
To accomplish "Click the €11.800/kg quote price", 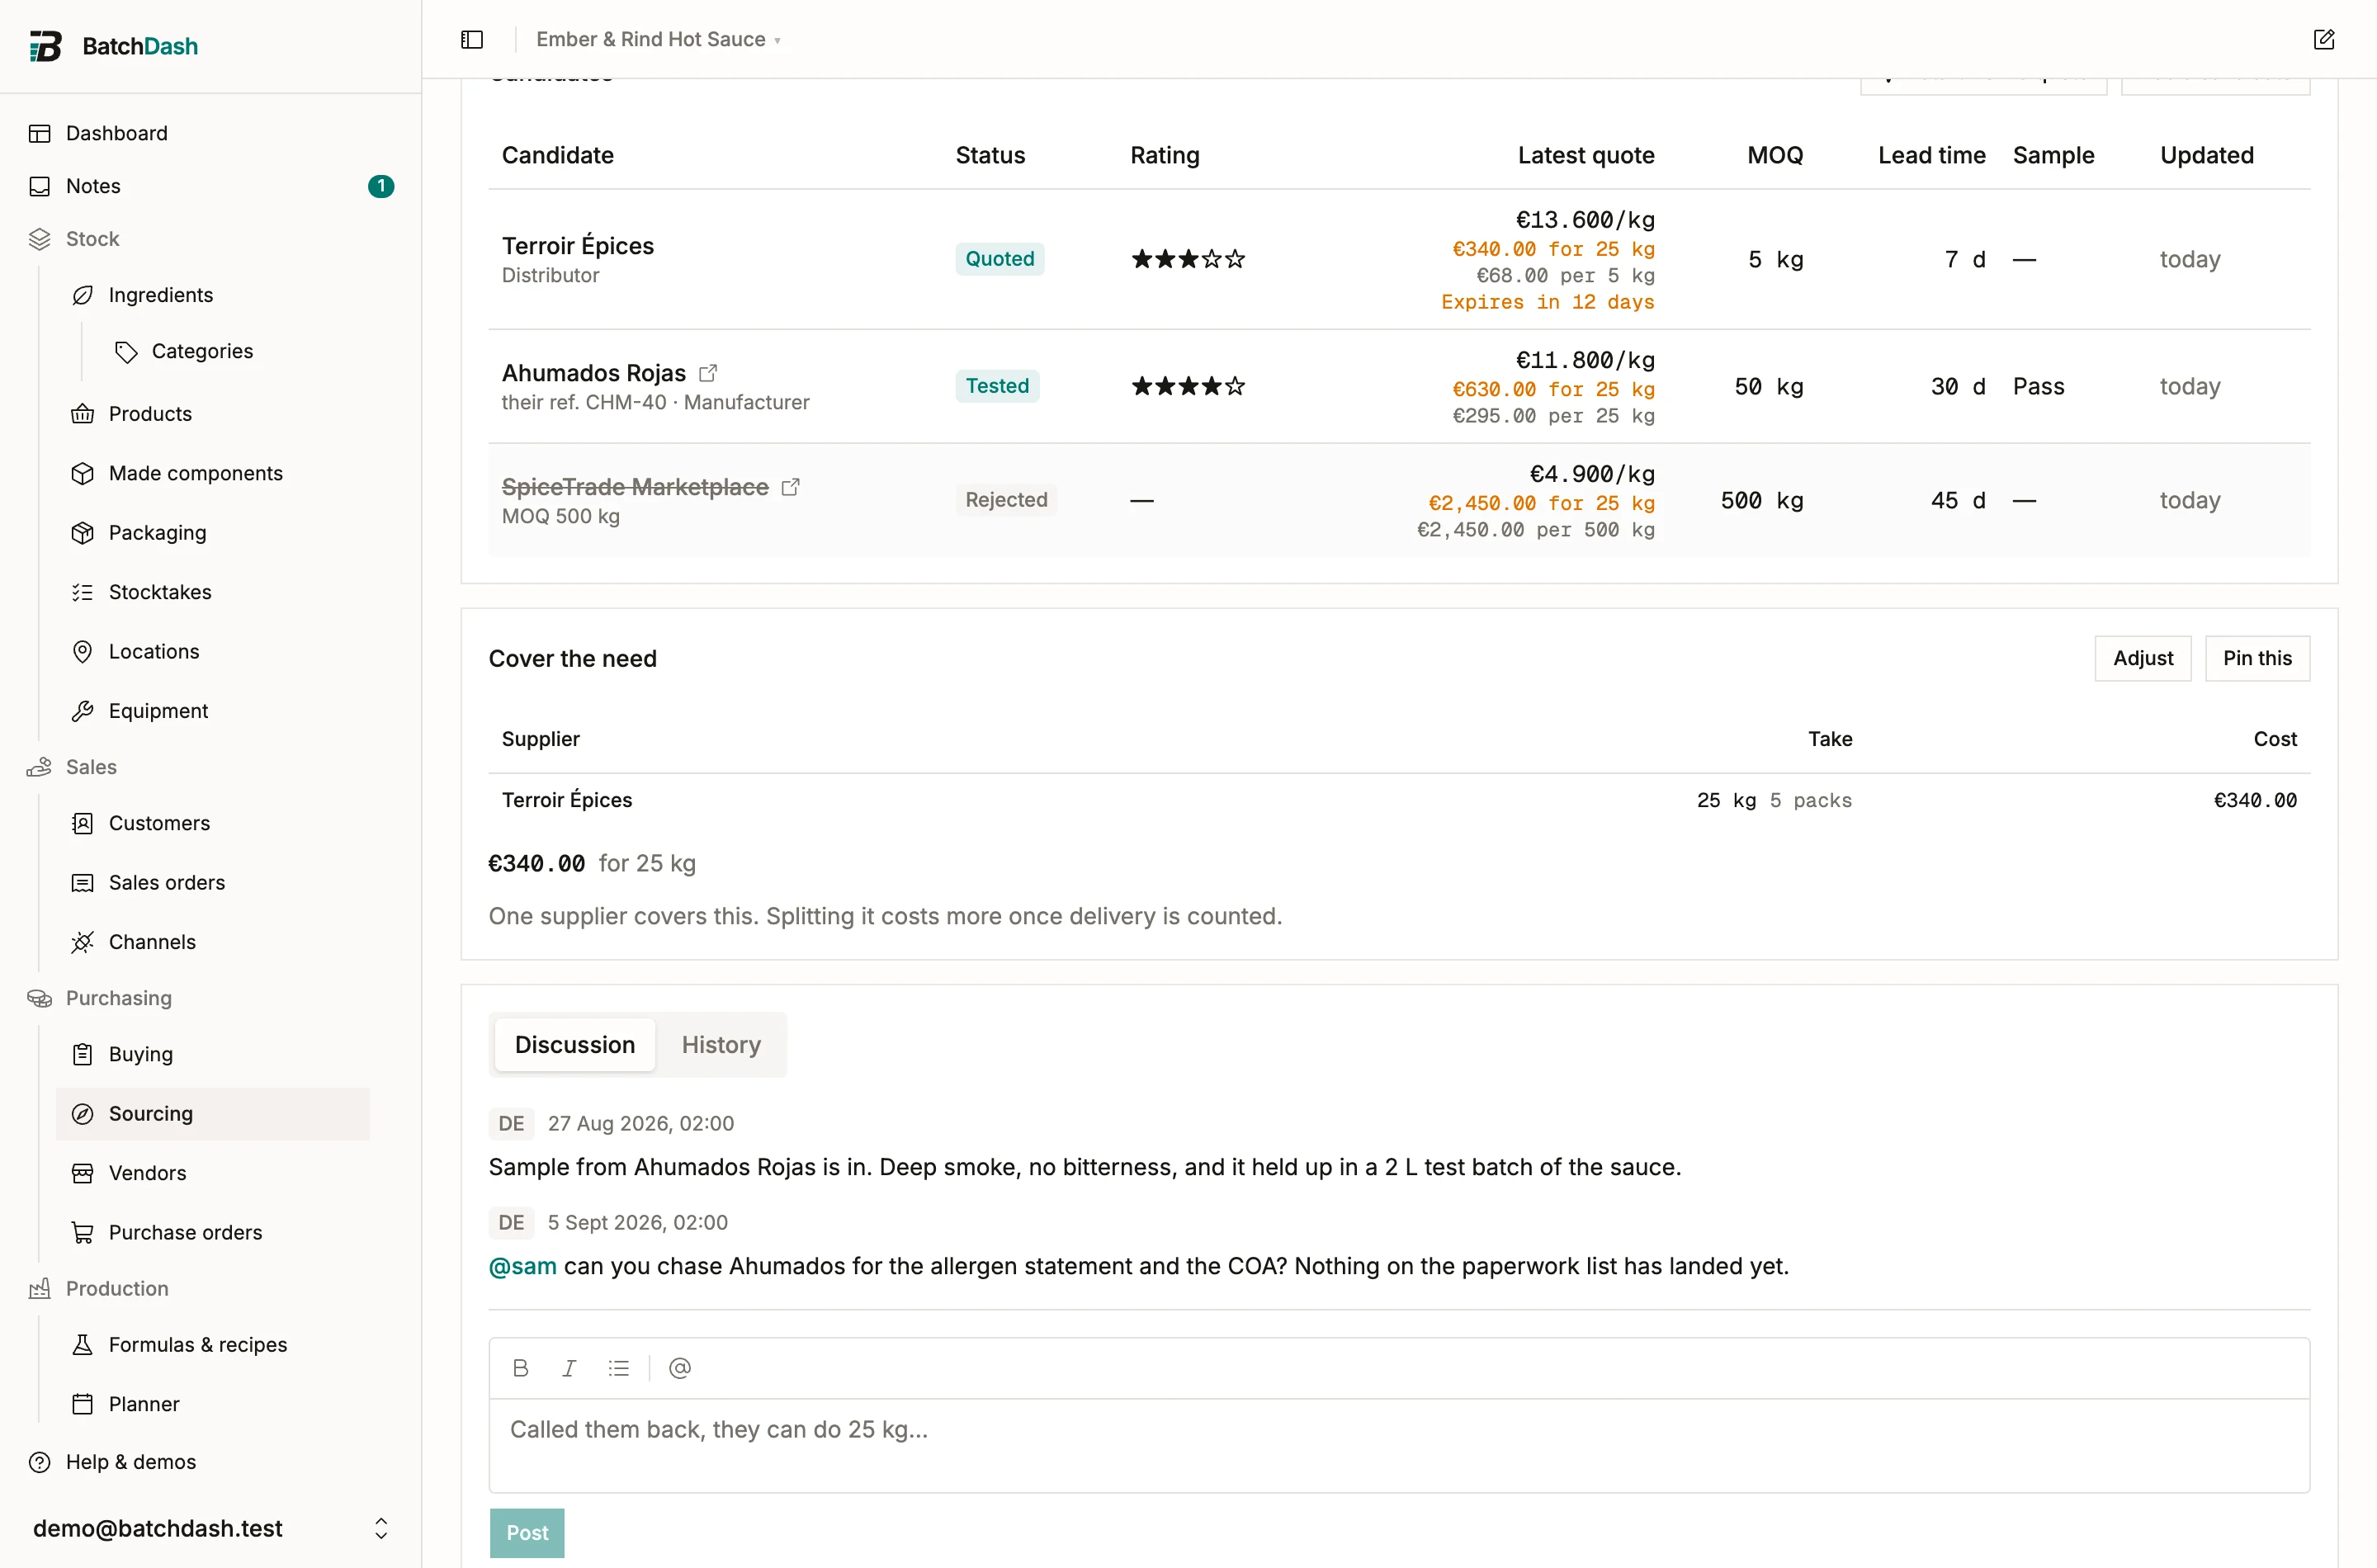I will click(x=1585, y=360).
